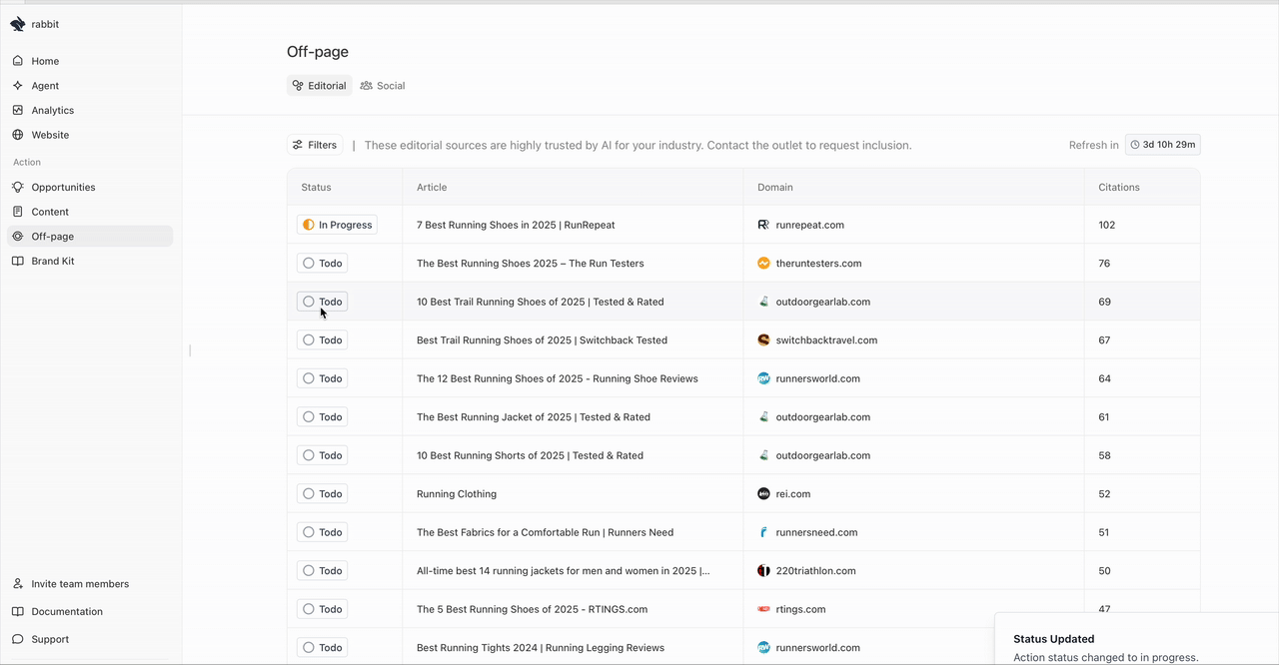Switch to the Social tab
1279x665 pixels.
point(383,86)
